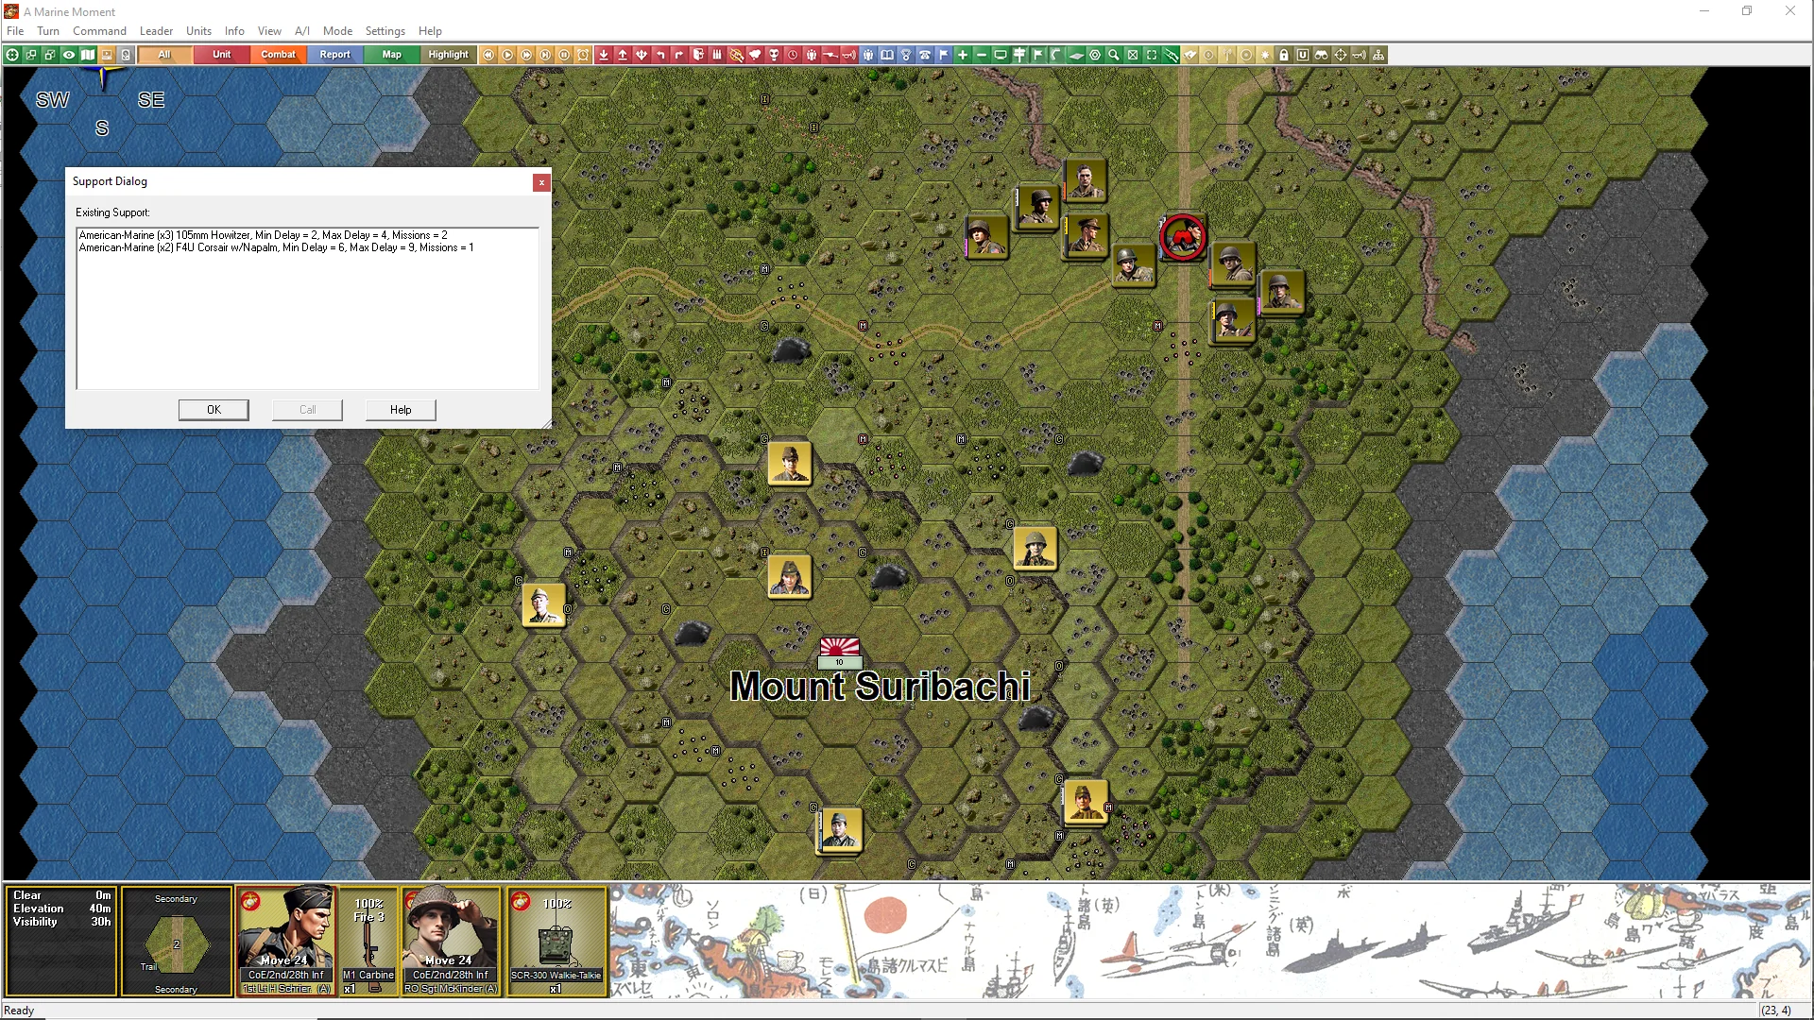Click OK in Support Dialog
This screenshot has height=1020, width=1814.
tap(214, 410)
